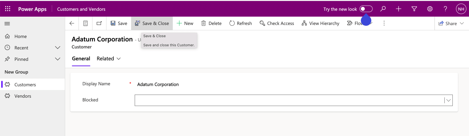469x136 pixels.
Task: Click the help question mark icon
Action: pos(445,9)
